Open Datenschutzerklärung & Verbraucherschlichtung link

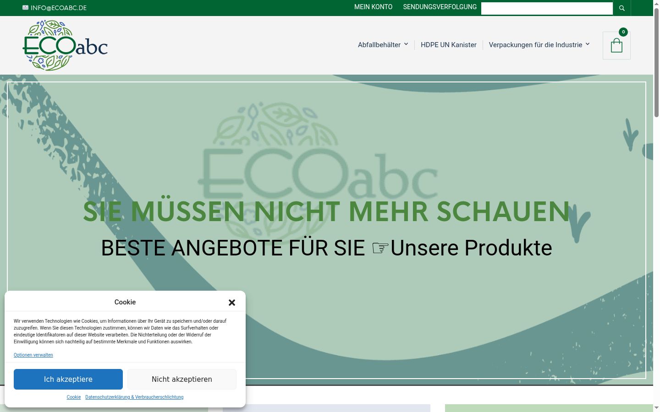[x=134, y=397]
